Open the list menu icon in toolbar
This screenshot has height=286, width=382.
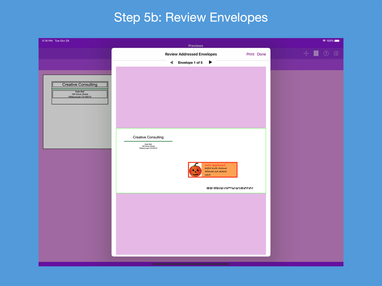coord(336,53)
